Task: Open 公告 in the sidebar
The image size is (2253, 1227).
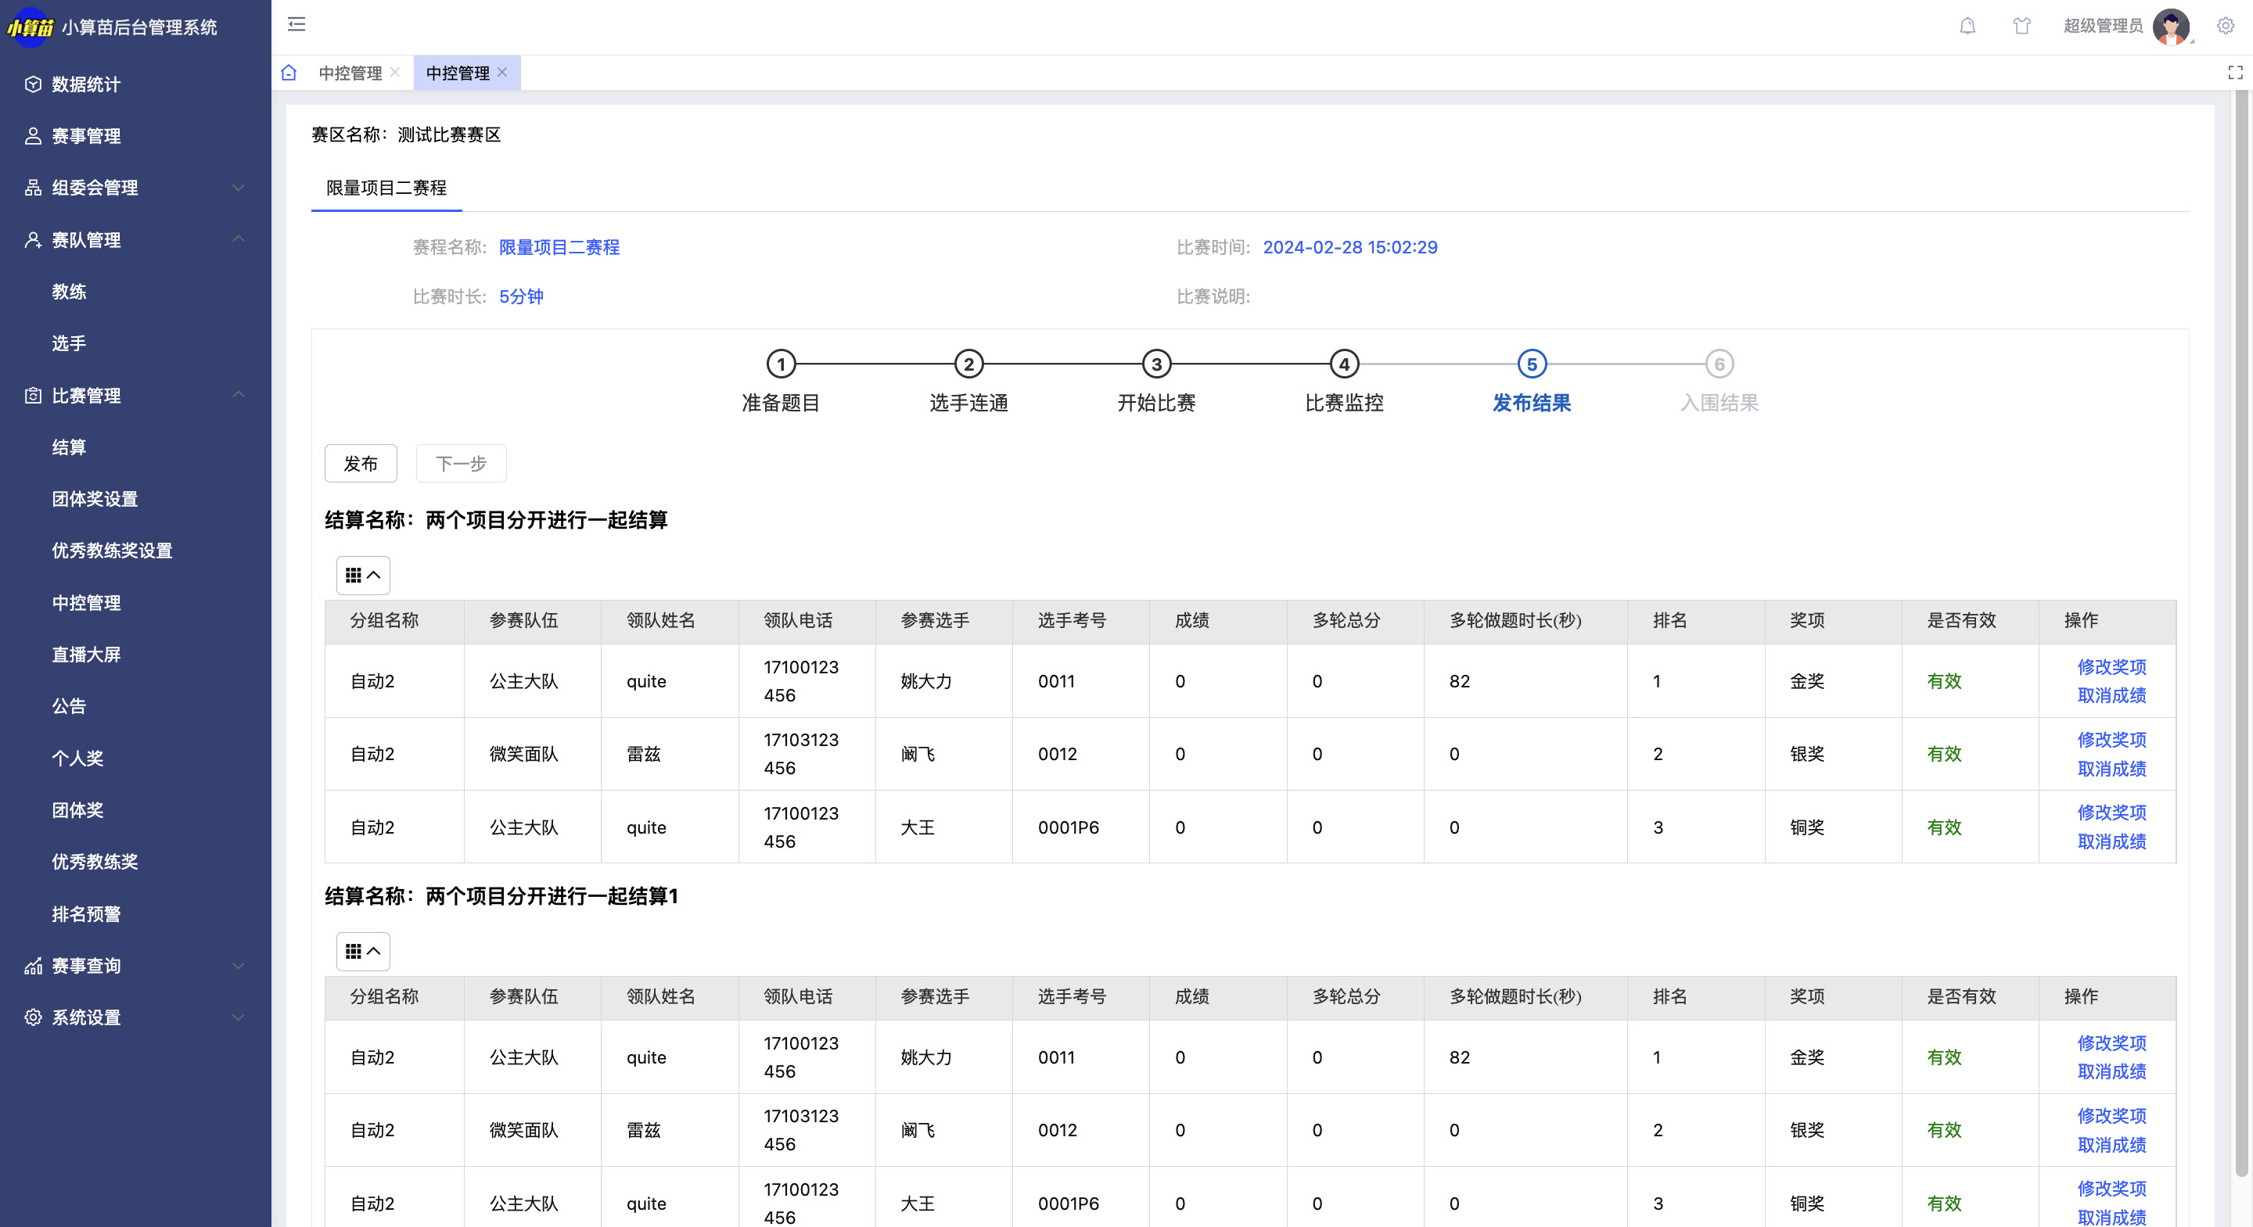Action: click(135, 705)
